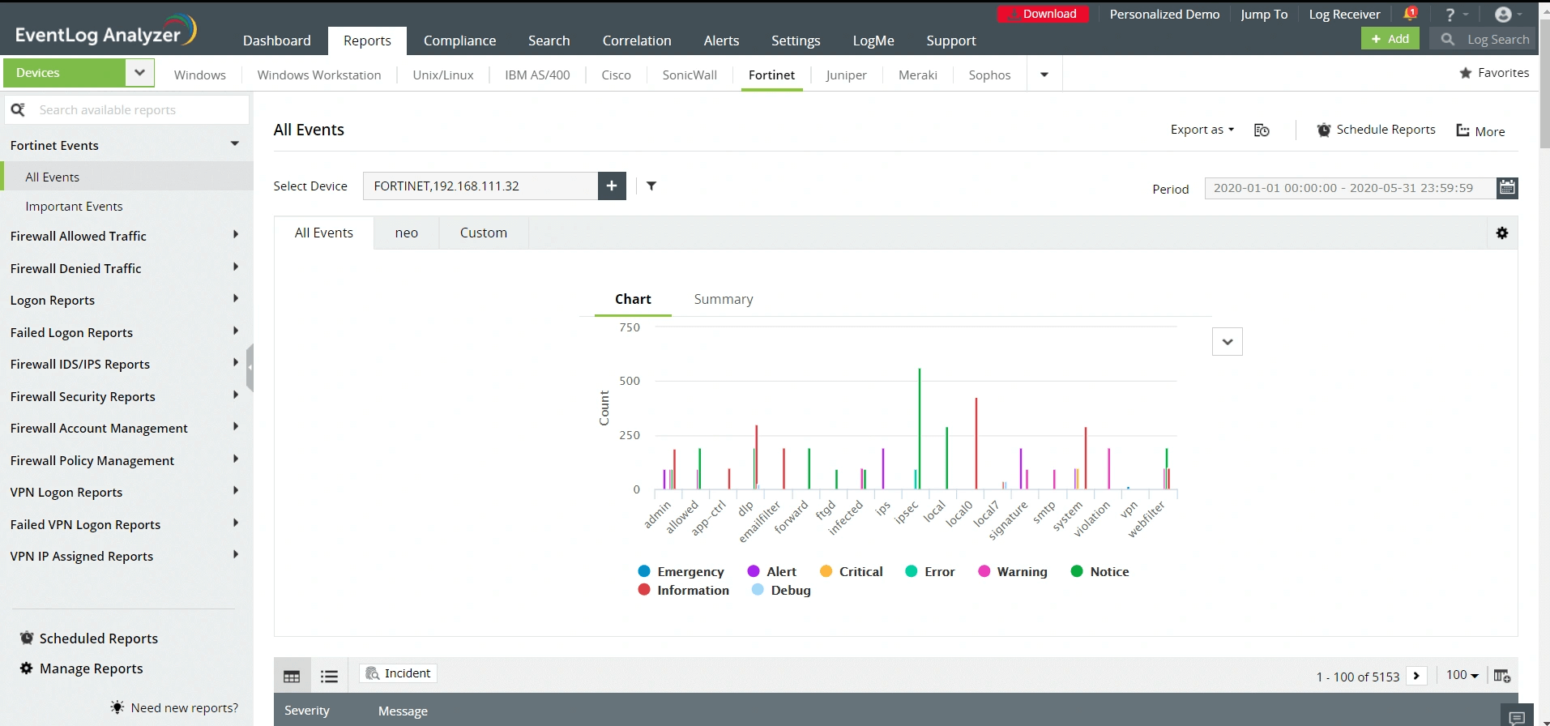Image resolution: width=1550 pixels, height=726 pixels.
Task: Click the Select Device input field
Action: (x=480, y=186)
